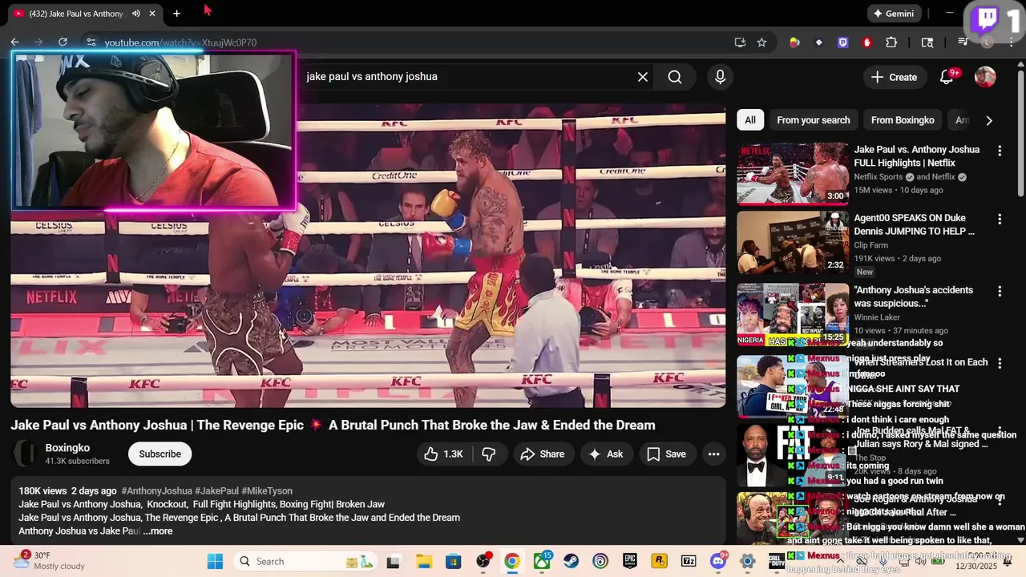Select the All filter chip

tap(750, 120)
